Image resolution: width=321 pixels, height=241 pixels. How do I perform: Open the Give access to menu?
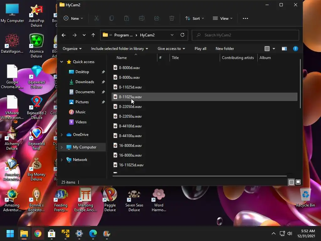[x=171, y=49]
